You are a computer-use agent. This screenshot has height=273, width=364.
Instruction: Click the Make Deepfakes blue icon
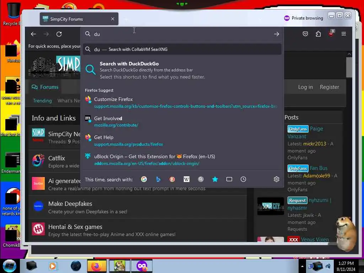[38, 206]
